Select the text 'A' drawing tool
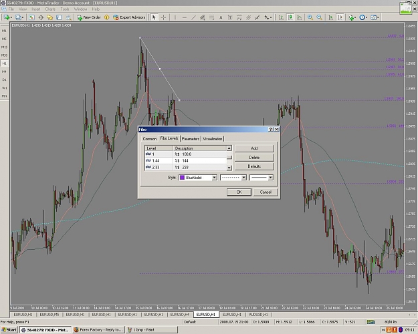This screenshot has height=334, width=418. pos(221,17)
